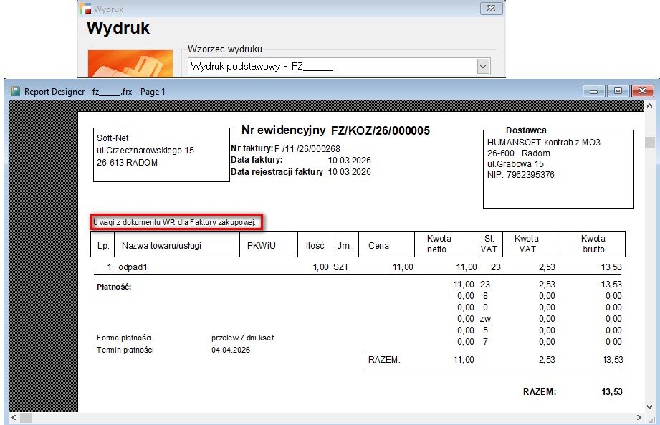Click the vertical scrollbar up arrow
660x425 pixels.
coord(650,107)
